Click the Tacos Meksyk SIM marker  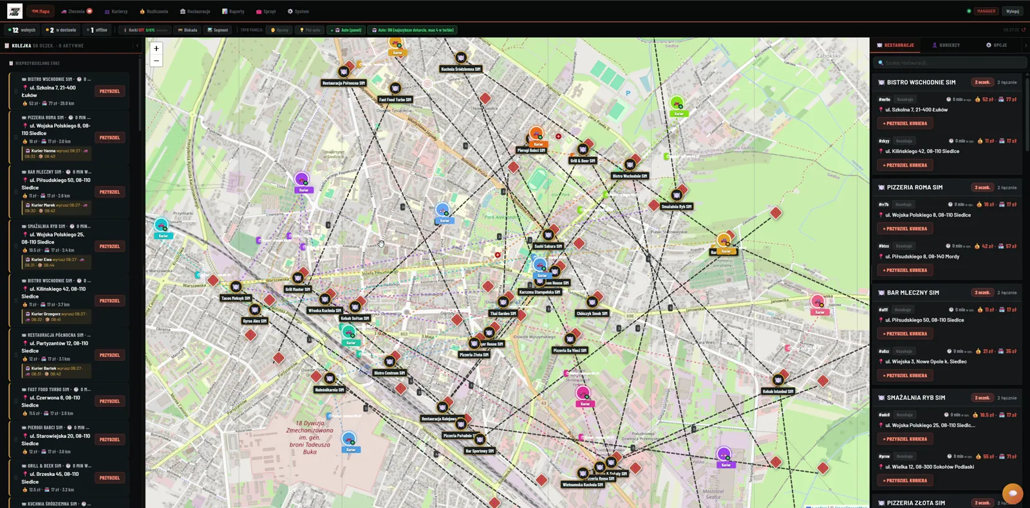pos(236,287)
